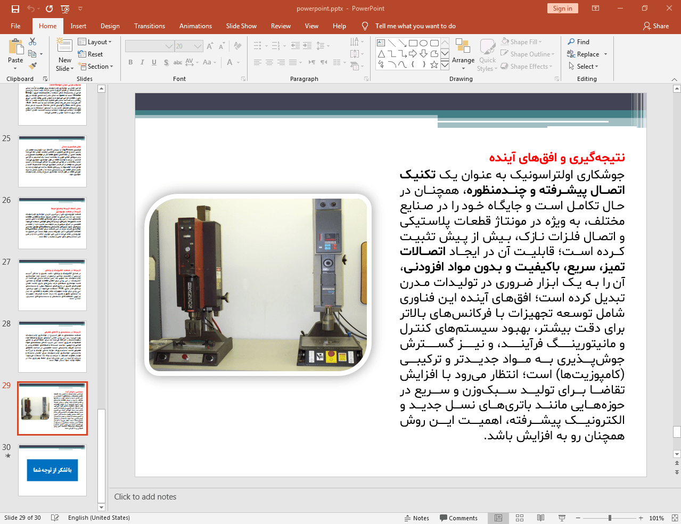Toggle Normal view button
Image resolution: width=681 pixels, height=524 pixels.
498,518
